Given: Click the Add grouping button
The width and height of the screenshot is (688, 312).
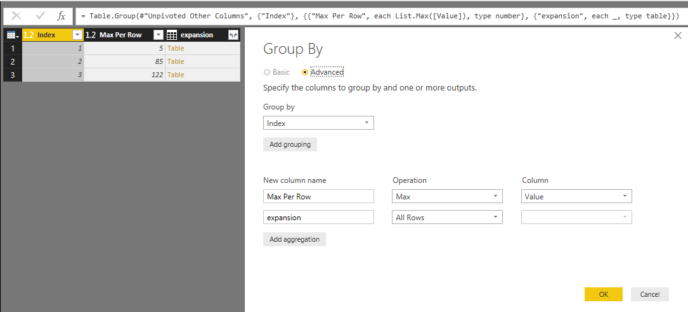Looking at the screenshot, I should coord(290,144).
